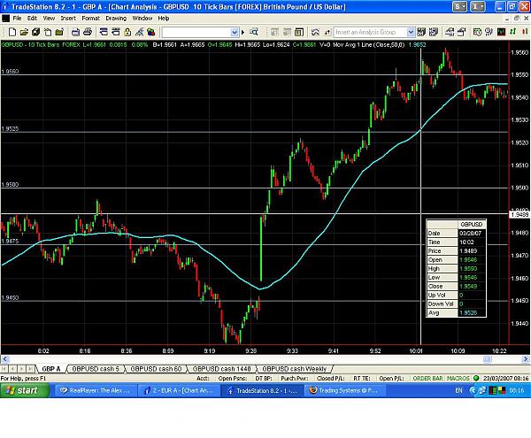This screenshot has width=531, height=438.
Task: Click EN language indicator in tray
Action: (458, 390)
